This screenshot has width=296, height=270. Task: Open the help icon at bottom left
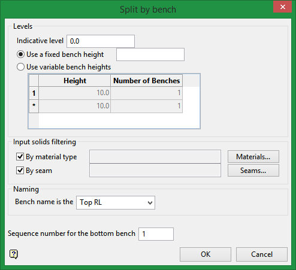(x=14, y=254)
